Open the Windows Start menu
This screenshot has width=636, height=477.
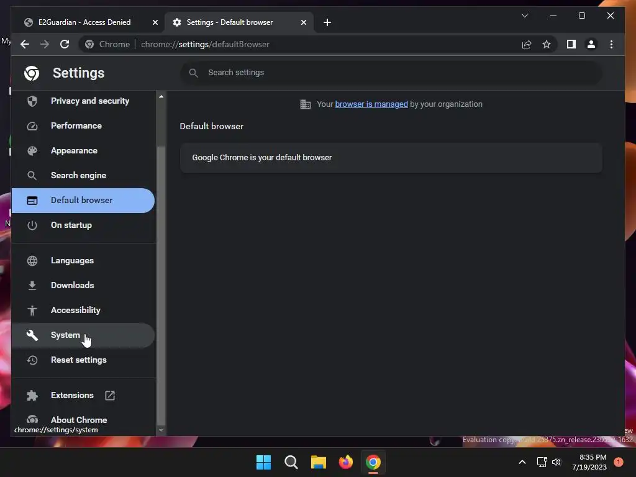(x=263, y=462)
